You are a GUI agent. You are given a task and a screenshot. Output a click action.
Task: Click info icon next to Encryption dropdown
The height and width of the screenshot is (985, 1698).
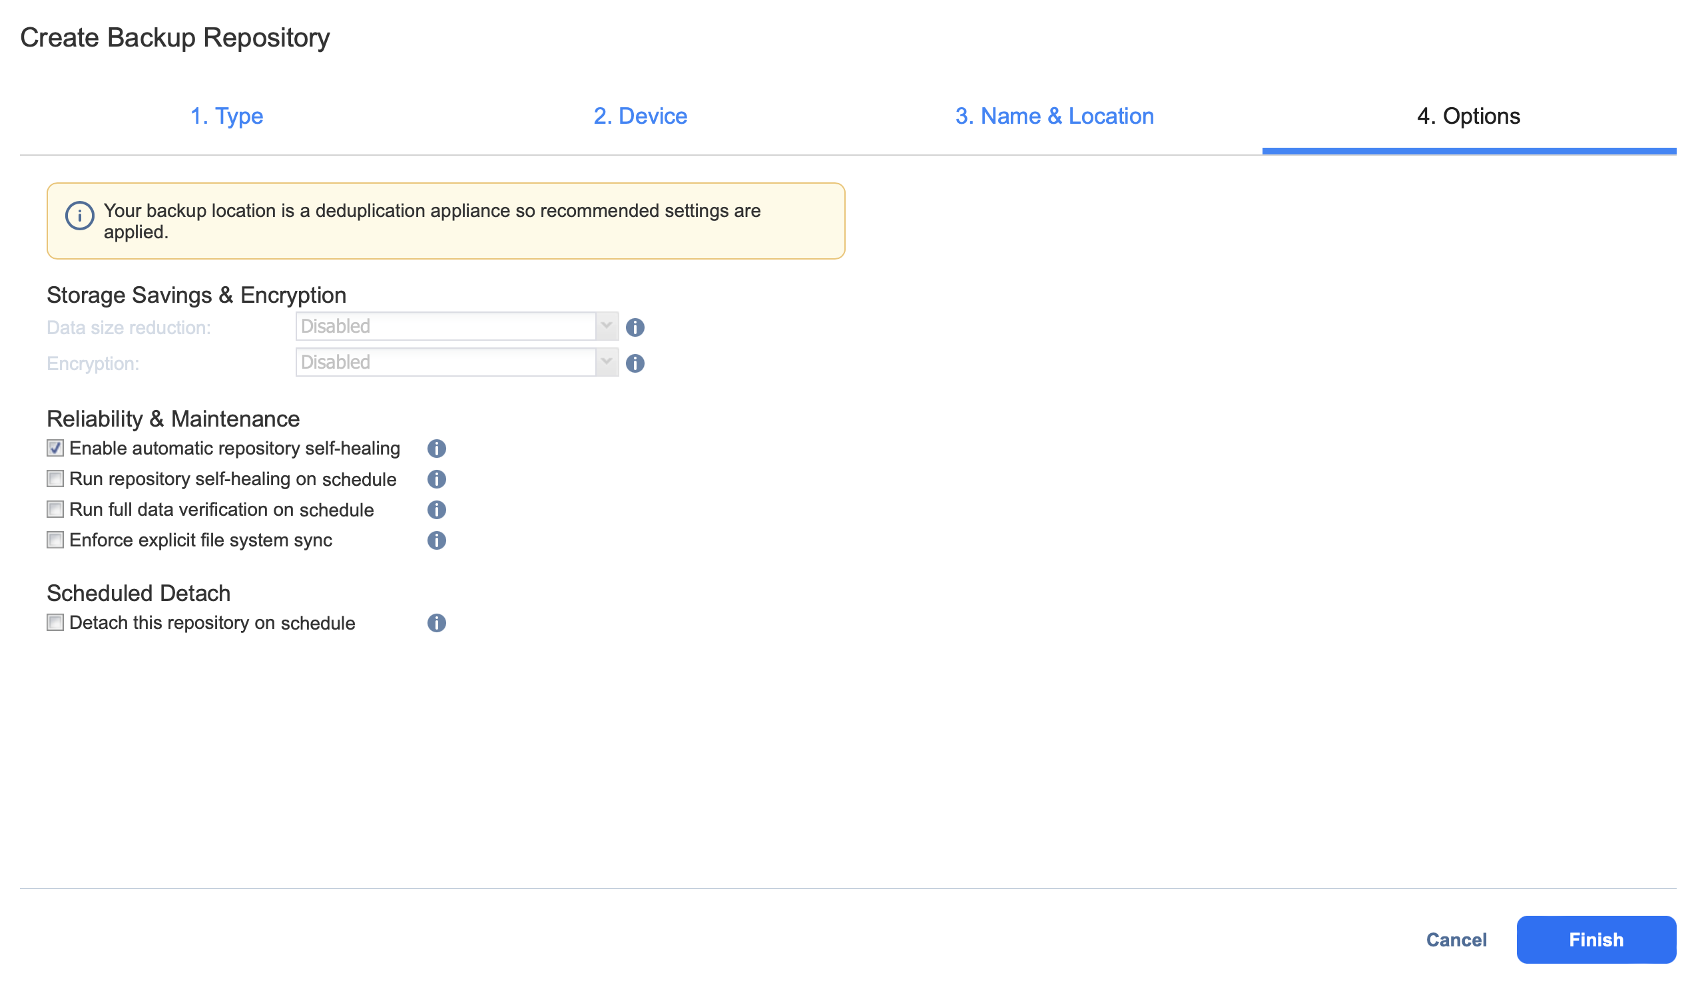(635, 363)
